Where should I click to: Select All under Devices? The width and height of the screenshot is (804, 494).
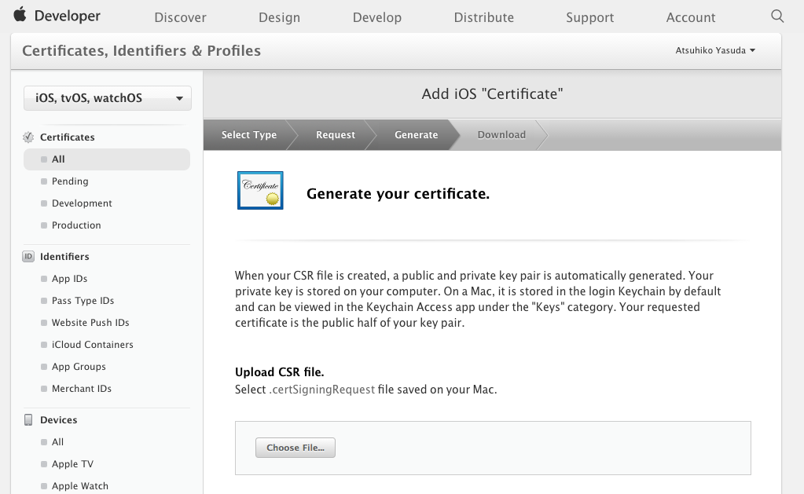[x=57, y=442]
